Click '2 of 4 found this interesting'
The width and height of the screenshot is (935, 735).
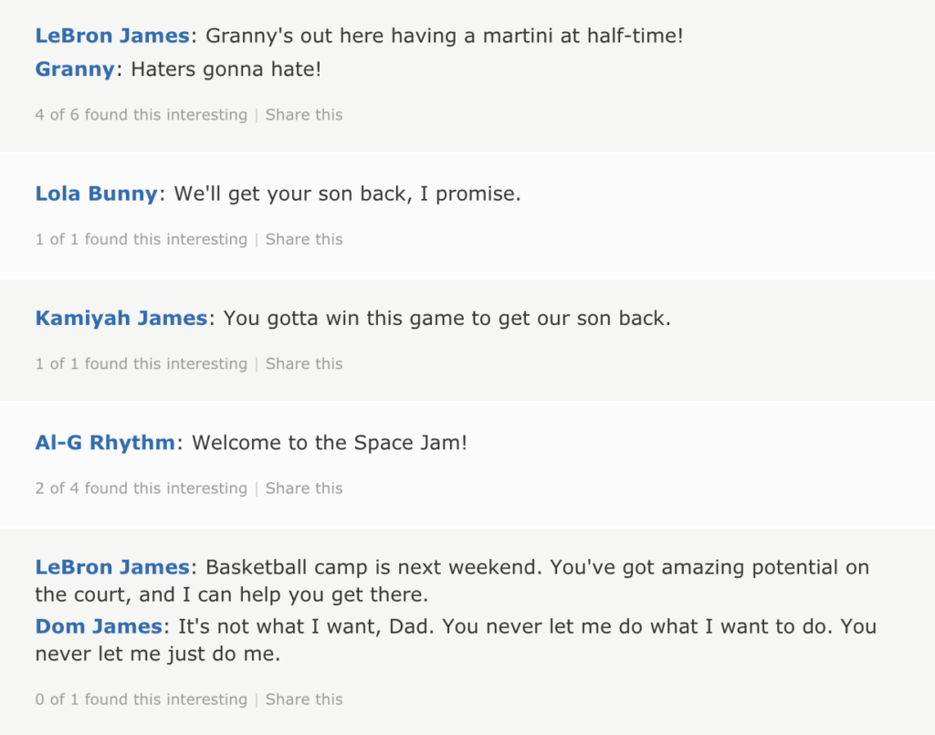(x=142, y=488)
